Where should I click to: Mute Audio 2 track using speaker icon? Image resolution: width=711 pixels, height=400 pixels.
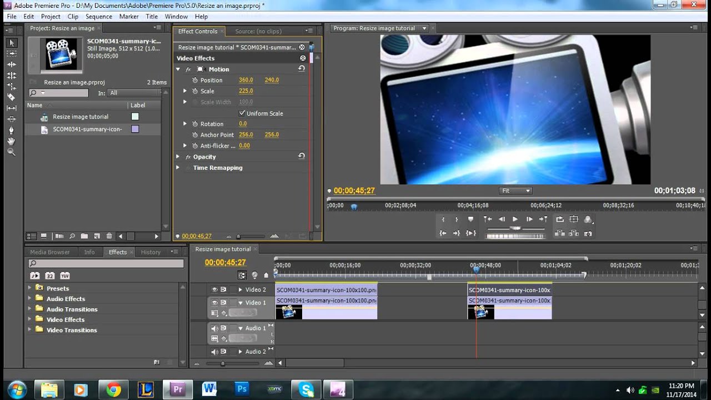click(x=214, y=352)
